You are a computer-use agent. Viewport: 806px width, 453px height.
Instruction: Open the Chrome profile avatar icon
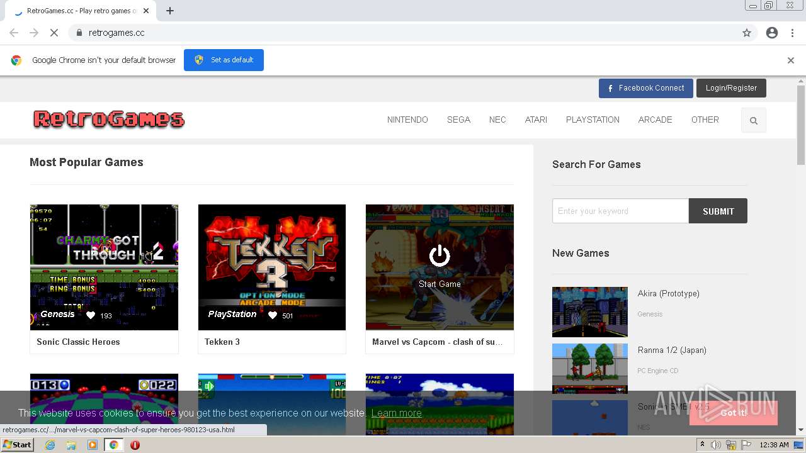click(772, 33)
